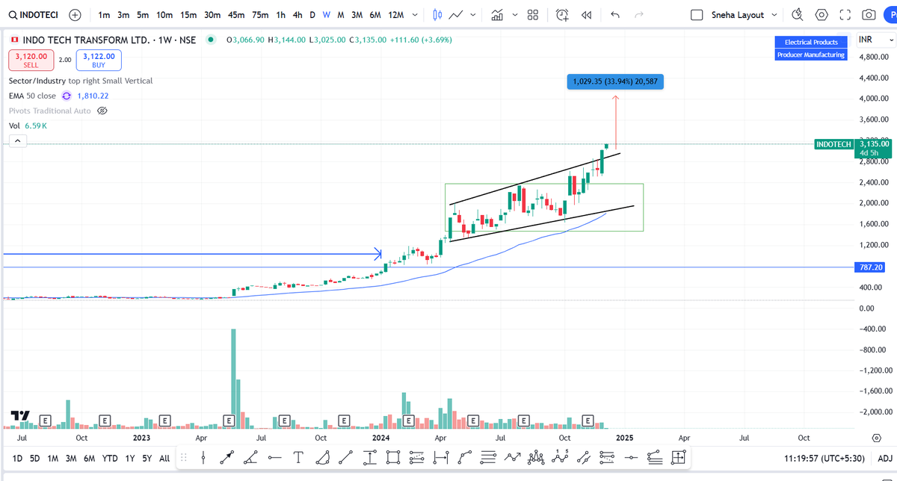
Task: Toggle Pivots Traditional Auto visibility eye
Action: click(103, 111)
